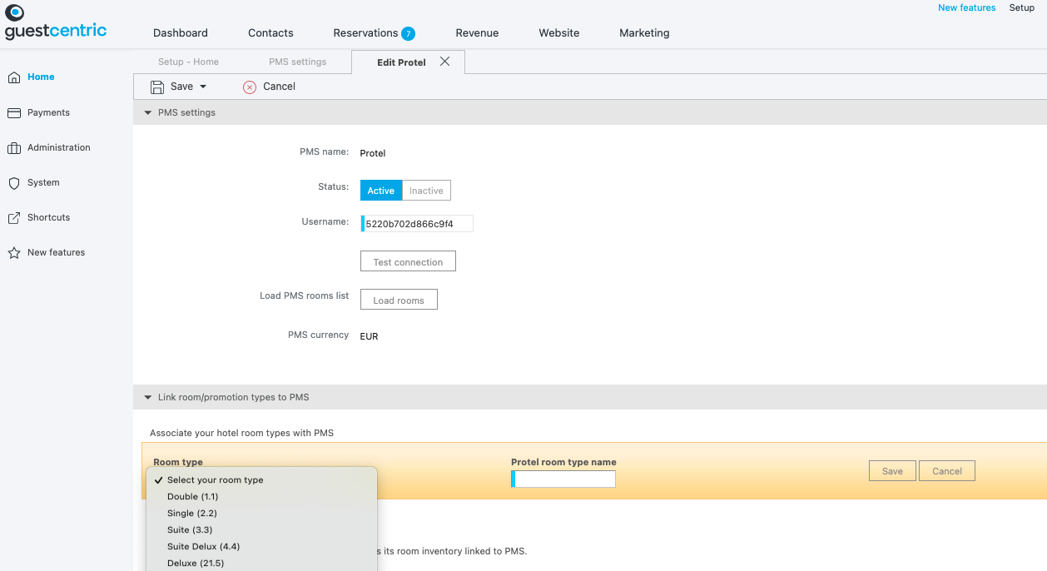
Task: Go to System in the sidebar
Action: pyautogui.click(x=43, y=183)
